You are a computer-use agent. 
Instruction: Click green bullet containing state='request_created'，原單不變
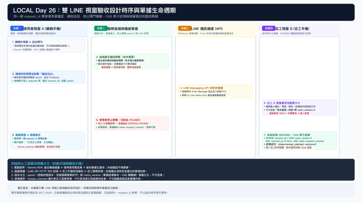coord(125,127)
